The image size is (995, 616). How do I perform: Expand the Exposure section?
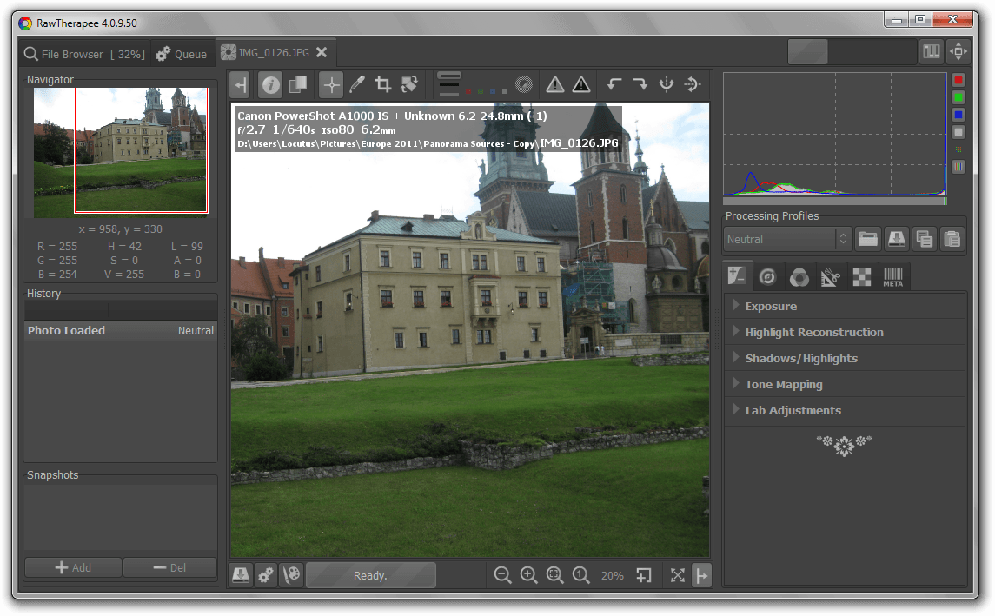pos(771,306)
